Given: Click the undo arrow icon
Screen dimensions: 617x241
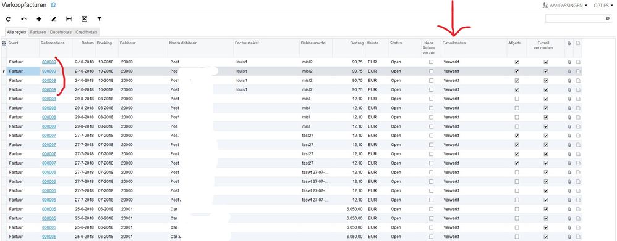Looking at the screenshot, I should pos(23,19).
